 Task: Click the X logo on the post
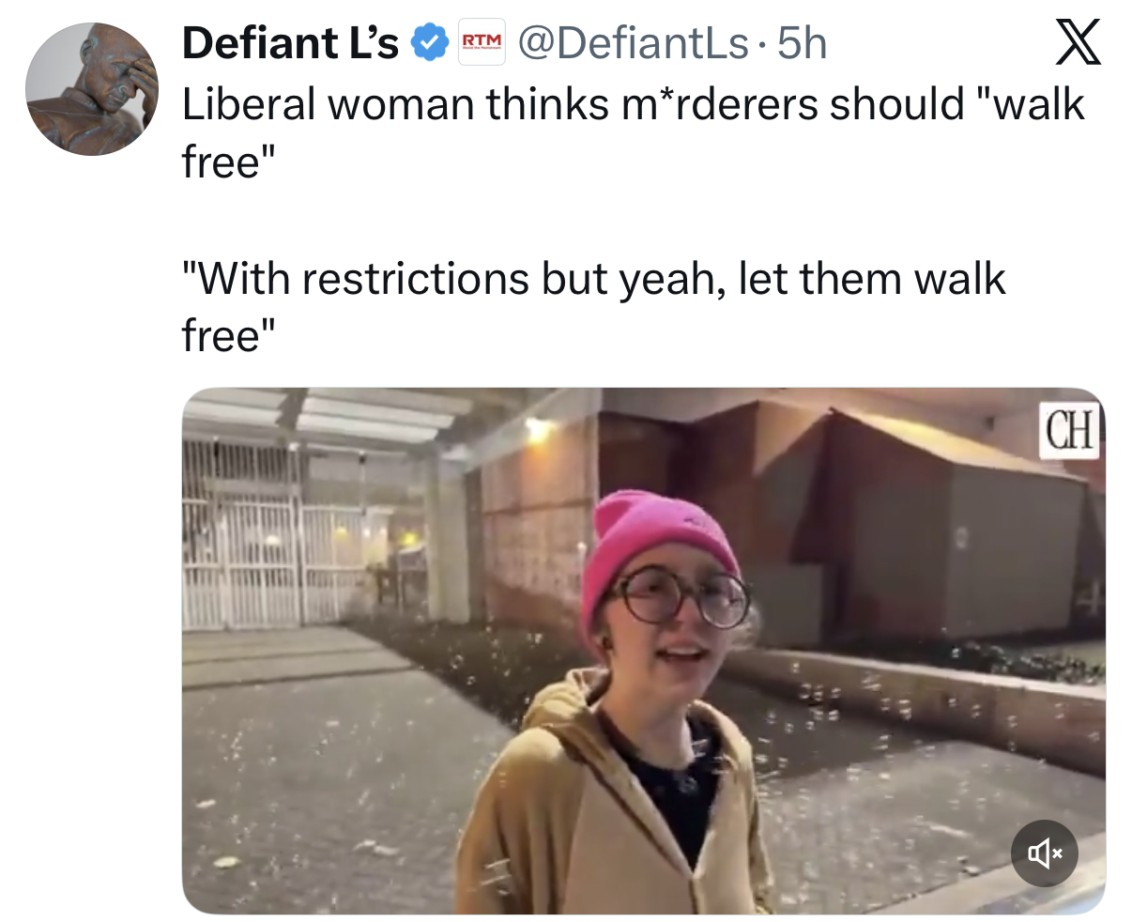coord(1078,43)
